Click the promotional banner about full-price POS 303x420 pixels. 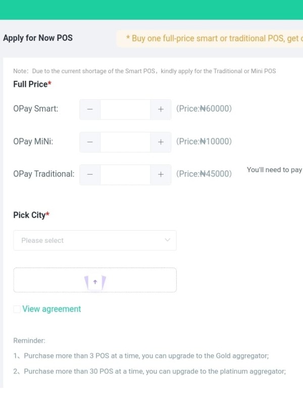point(212,38)
